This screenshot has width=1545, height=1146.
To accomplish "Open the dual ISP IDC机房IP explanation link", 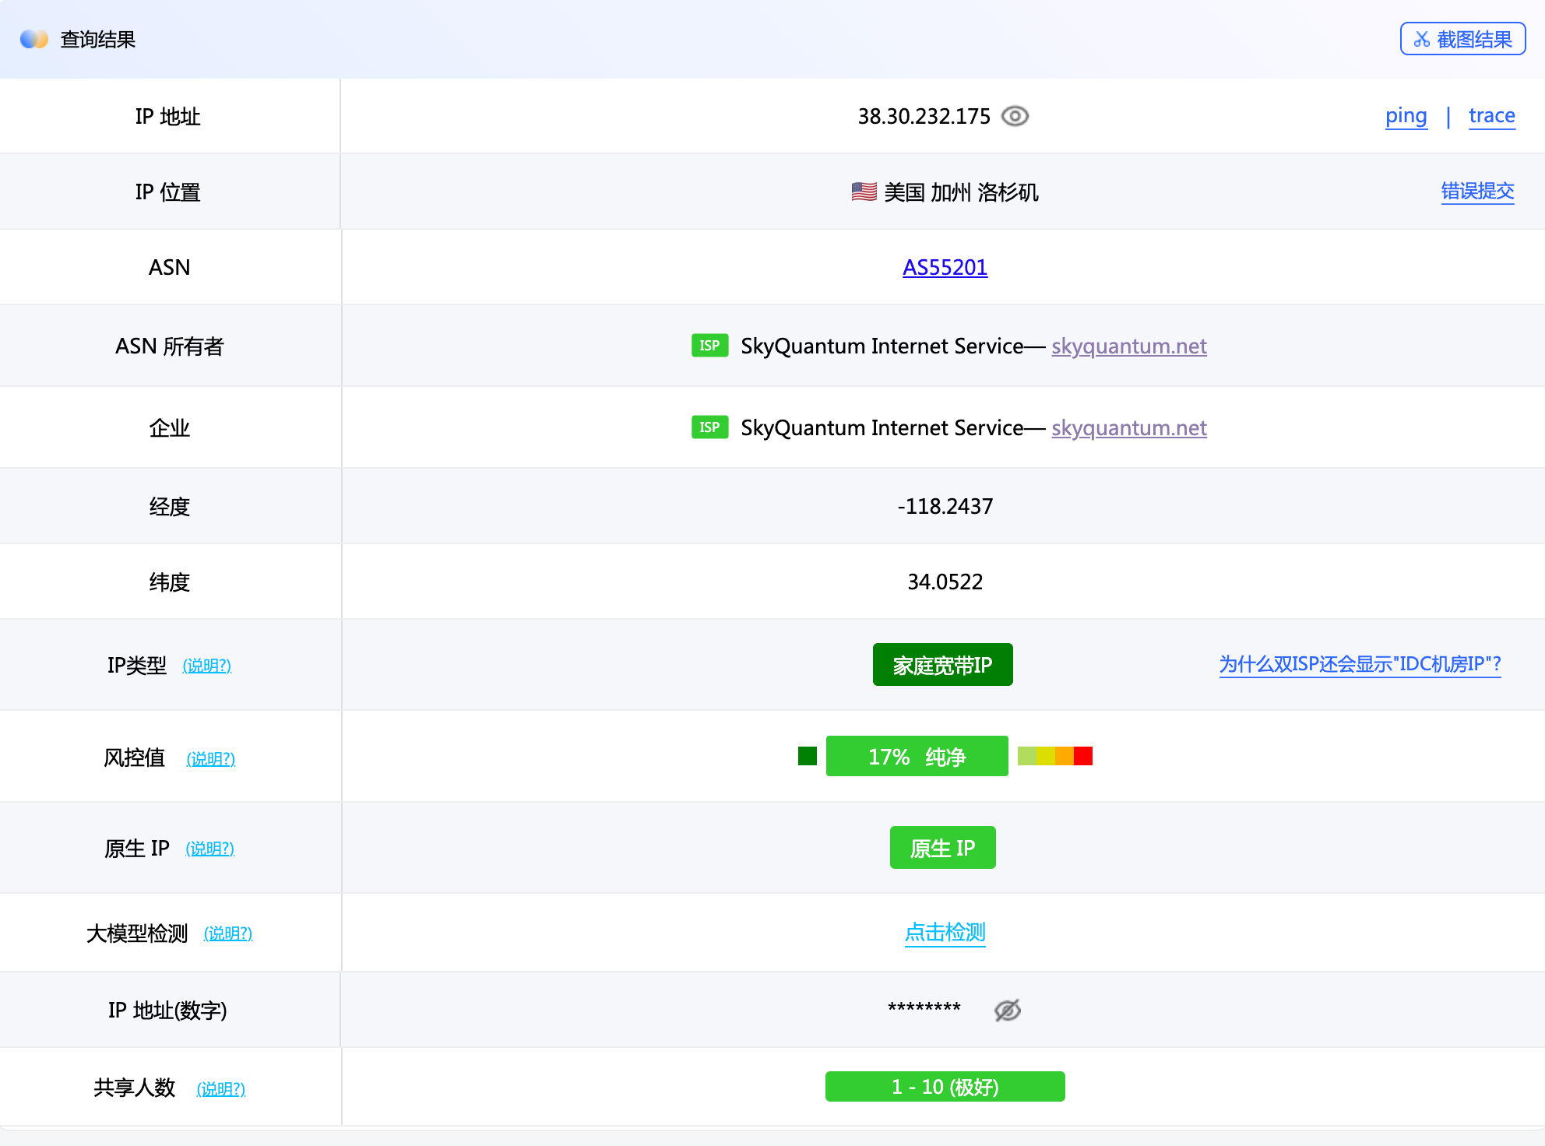I will point(1360,664).
